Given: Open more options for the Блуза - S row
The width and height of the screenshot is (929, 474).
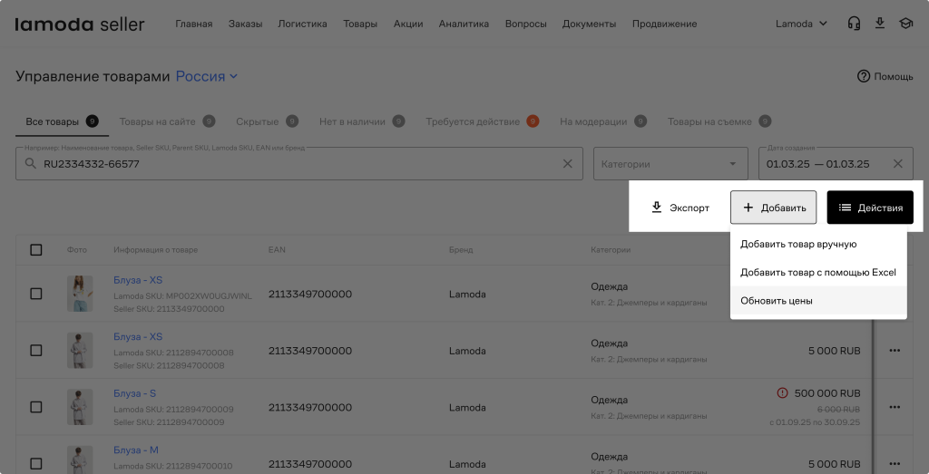Looking at the screenshot, I should [x=895, y=407].
